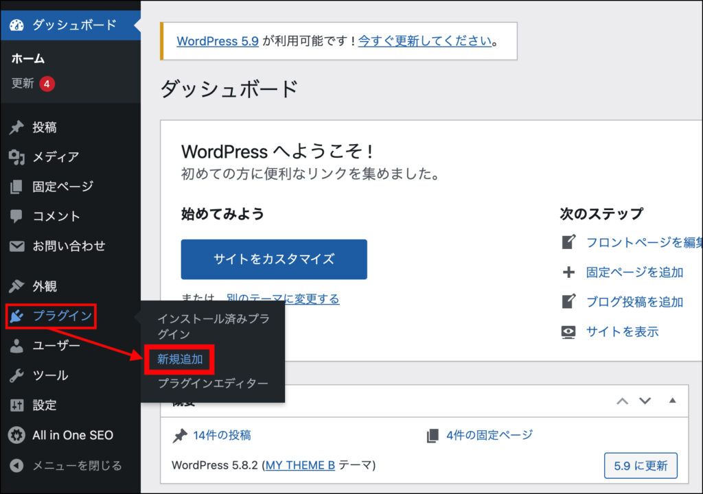Open 4件の固定ページ link
Viewport: 703px width, 494px height.
point(489,435)
